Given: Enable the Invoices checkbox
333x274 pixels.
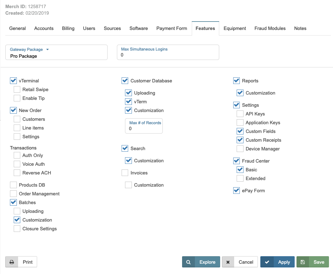Looking at the screenshot, I should 125,173.
